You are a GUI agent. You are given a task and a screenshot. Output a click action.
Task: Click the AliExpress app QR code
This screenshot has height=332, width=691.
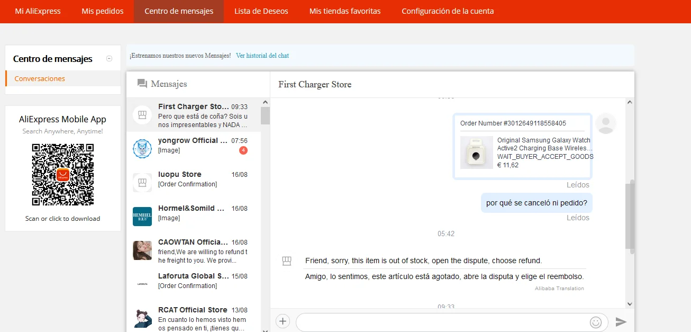pos(63,175)
